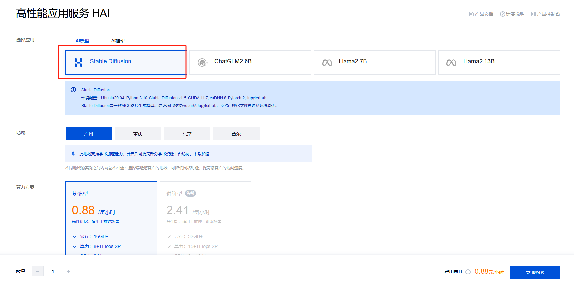The image size is (574, 282).
Task: Click the 产品控制台 grid icon
Action: 534,14
